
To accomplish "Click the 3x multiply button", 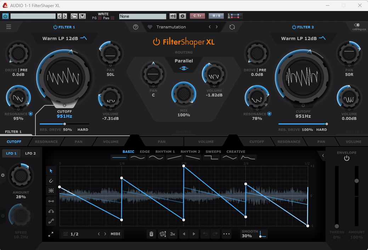I will coord(173,234).
